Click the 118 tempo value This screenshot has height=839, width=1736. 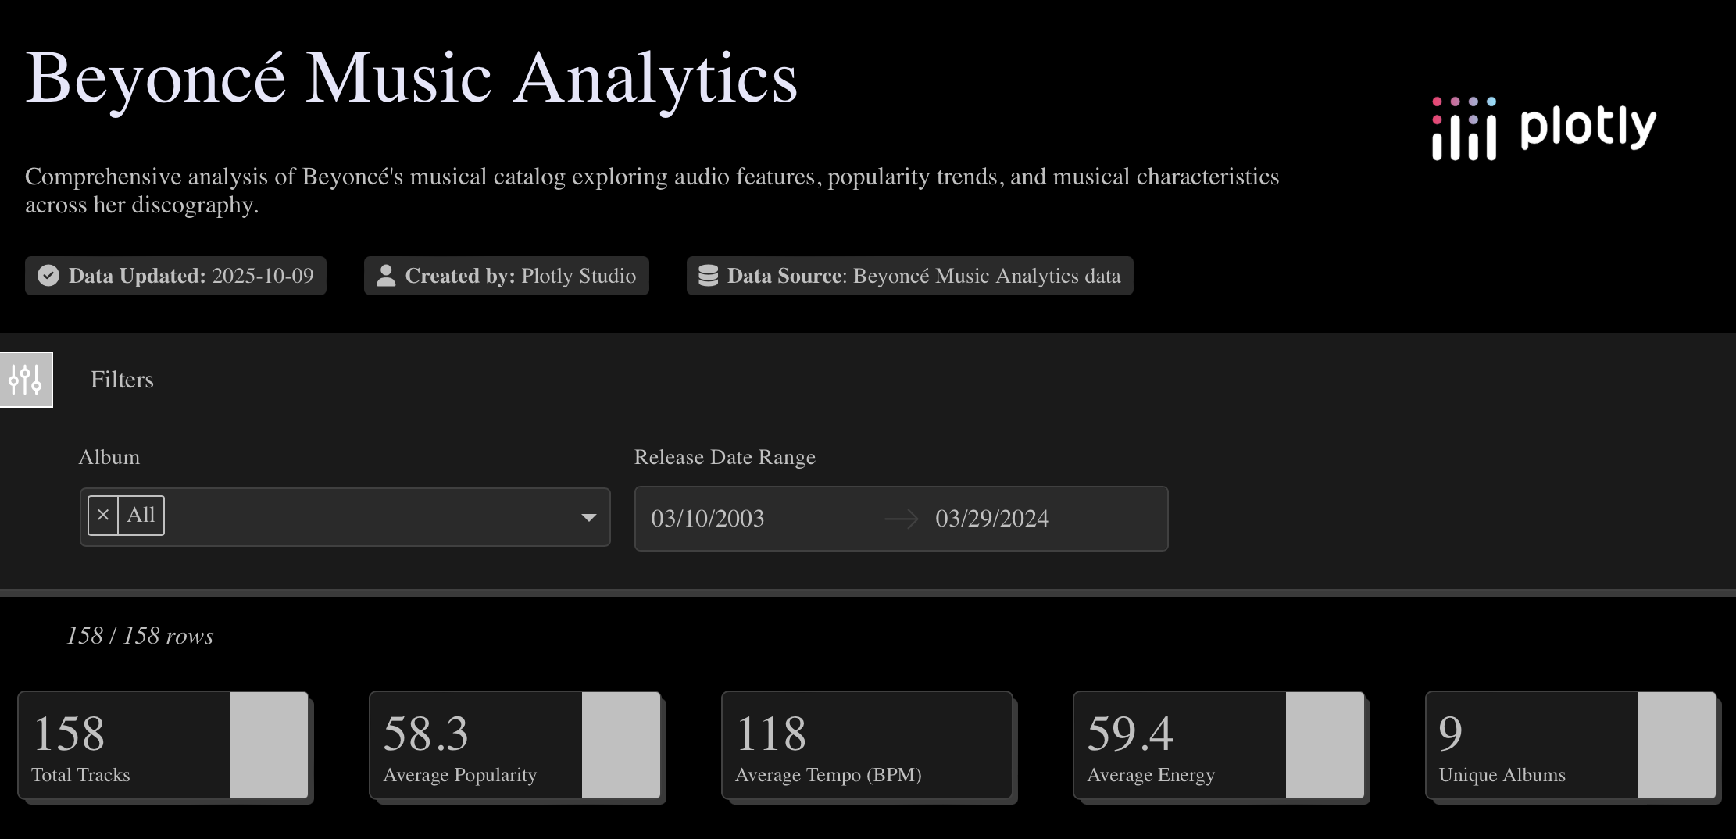pos(771,734)
